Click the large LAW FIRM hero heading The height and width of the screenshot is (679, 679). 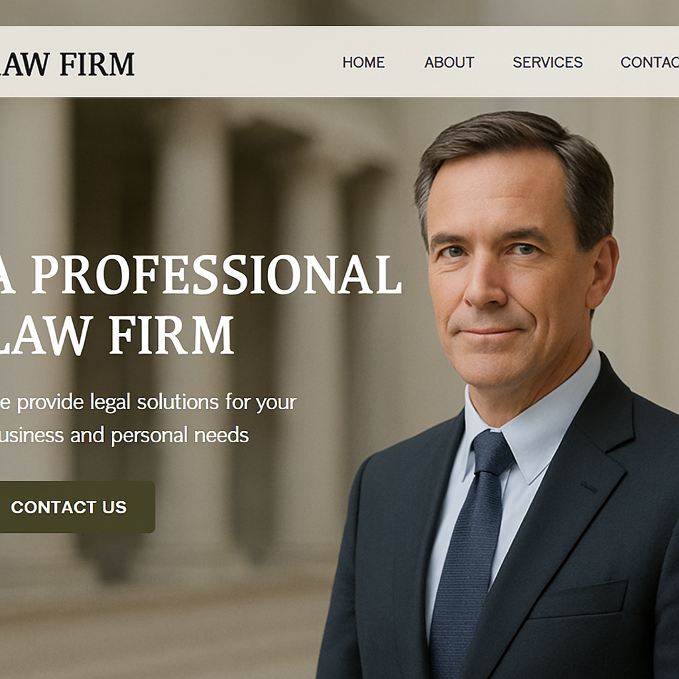(117, 335)
